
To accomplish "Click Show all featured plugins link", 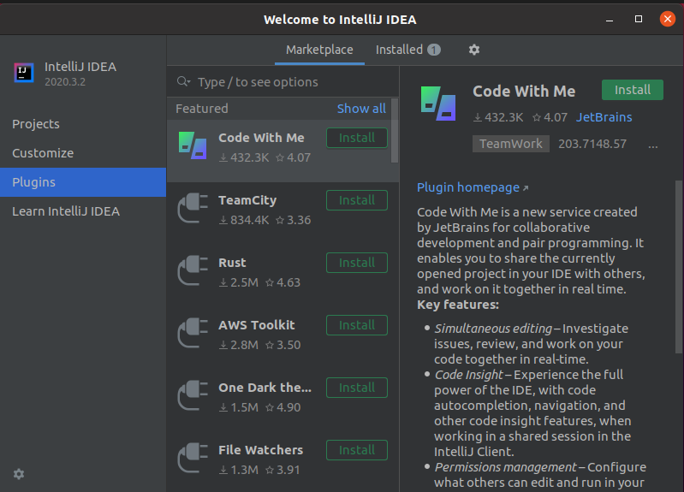I will (x=361, y=109).
